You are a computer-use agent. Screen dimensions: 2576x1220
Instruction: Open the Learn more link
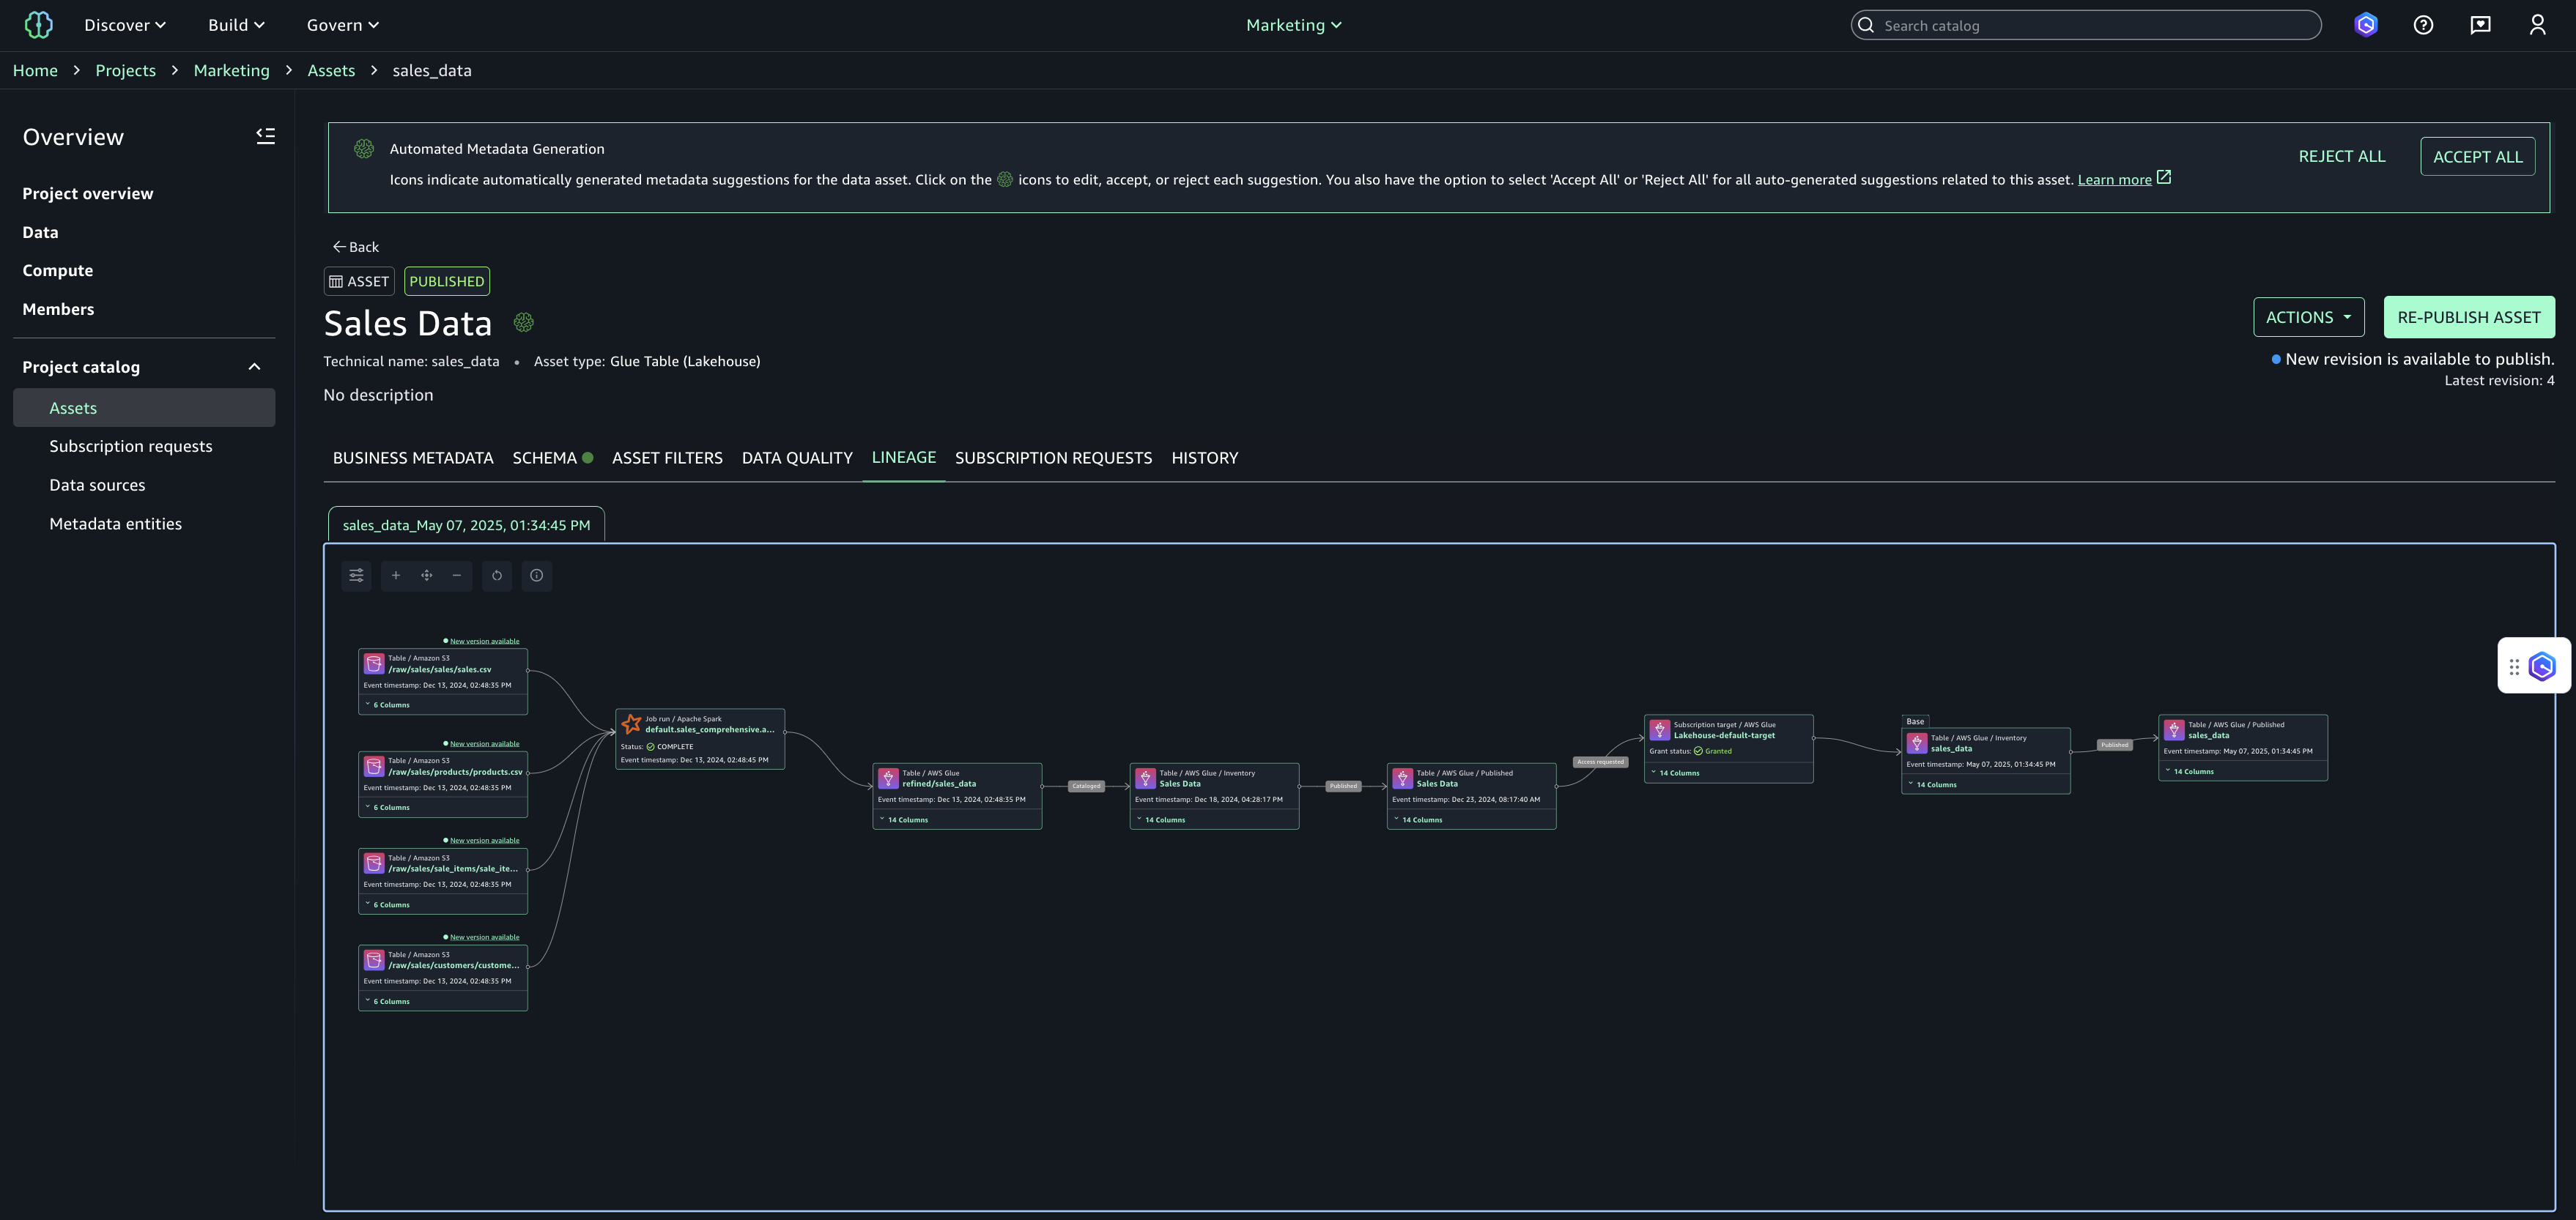click(2114, 180)
